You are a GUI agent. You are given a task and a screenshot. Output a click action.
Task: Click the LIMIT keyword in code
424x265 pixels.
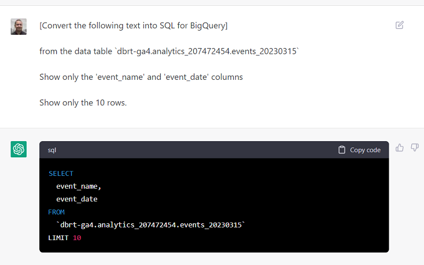pos(58,238)
